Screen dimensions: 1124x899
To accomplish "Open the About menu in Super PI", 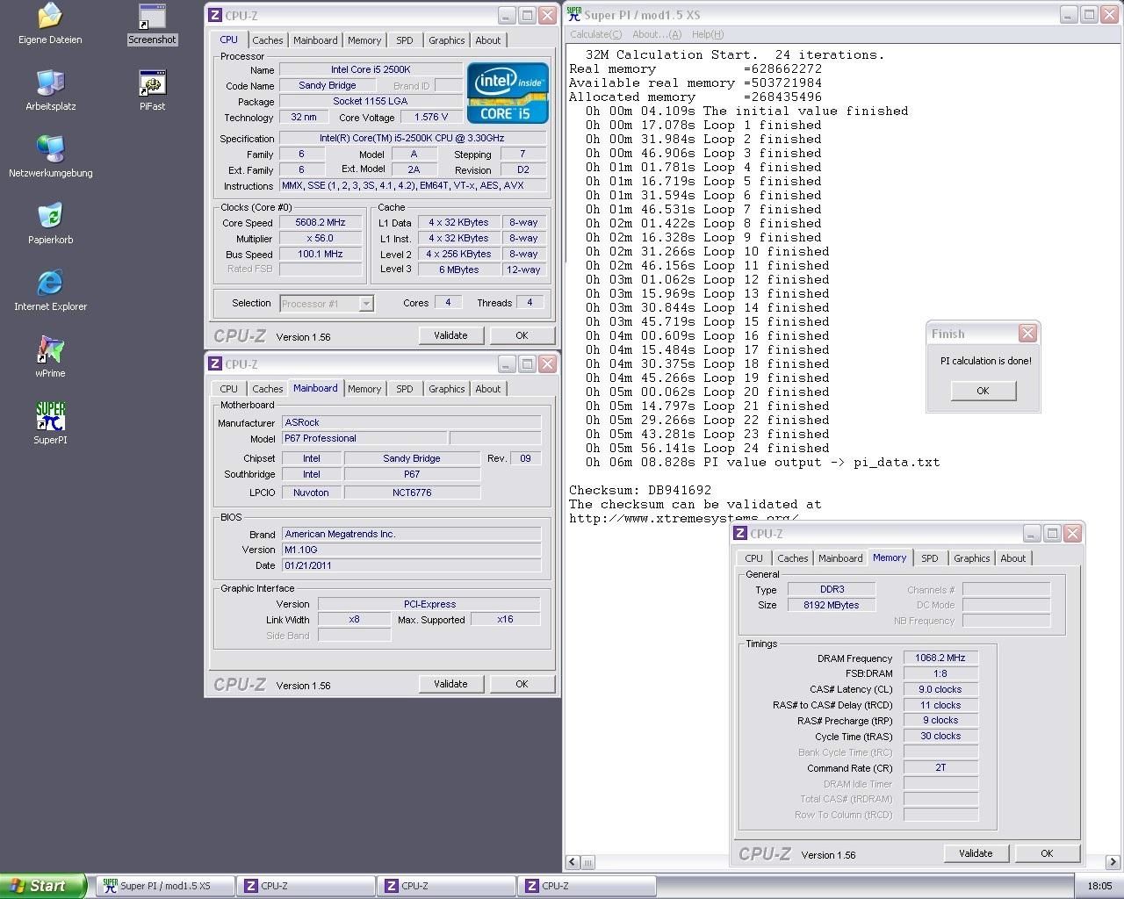I will [657, 34].
